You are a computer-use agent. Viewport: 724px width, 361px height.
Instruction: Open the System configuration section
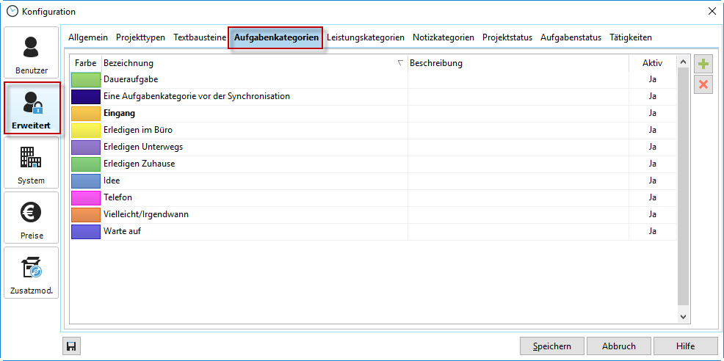point(32,164)
